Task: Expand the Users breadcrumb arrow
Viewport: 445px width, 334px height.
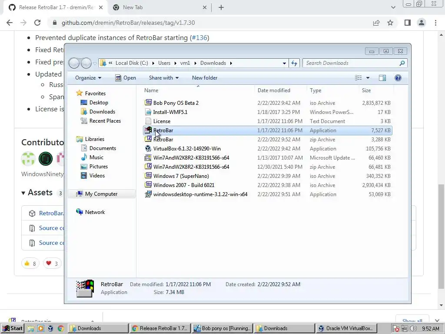Action: (176, 63)
